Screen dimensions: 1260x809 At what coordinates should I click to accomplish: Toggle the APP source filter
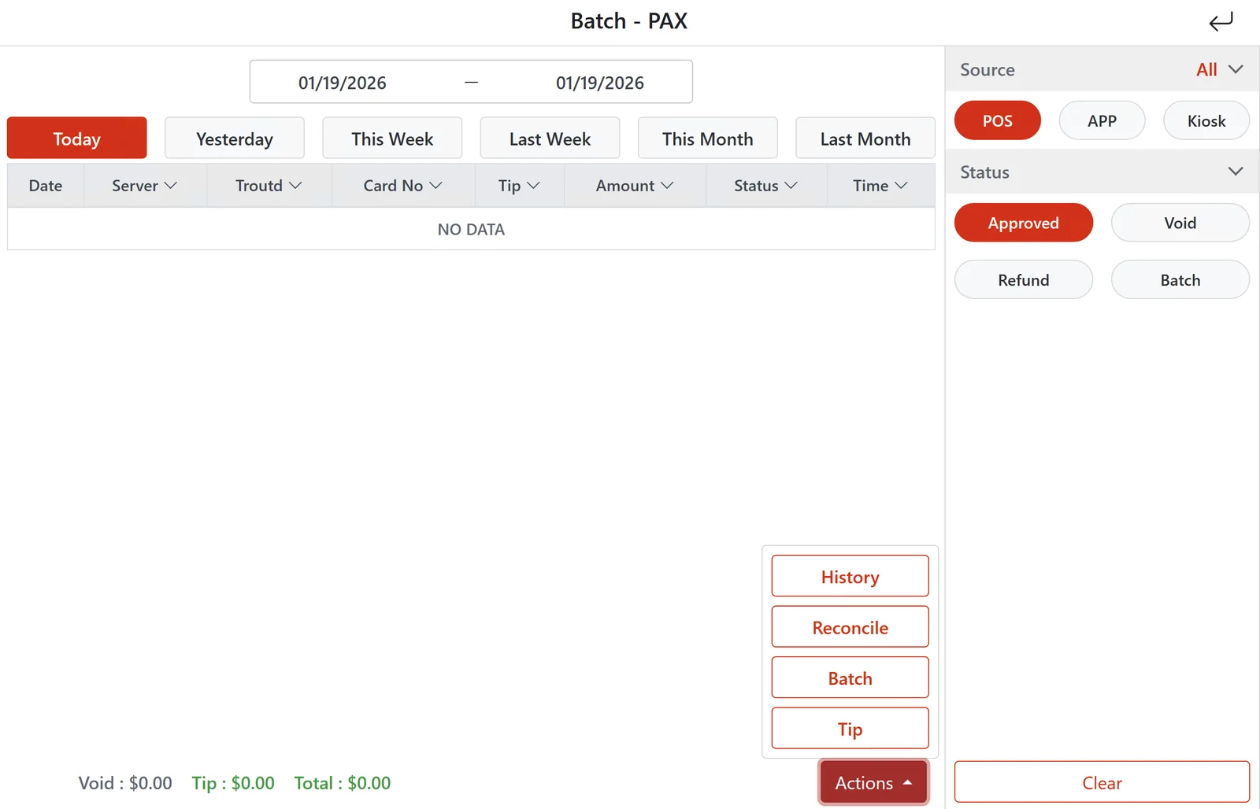coord(1102,120)
